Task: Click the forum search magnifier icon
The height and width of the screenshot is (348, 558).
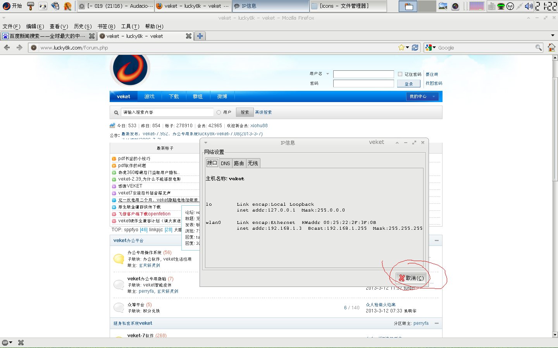Action: click(116, 113)
